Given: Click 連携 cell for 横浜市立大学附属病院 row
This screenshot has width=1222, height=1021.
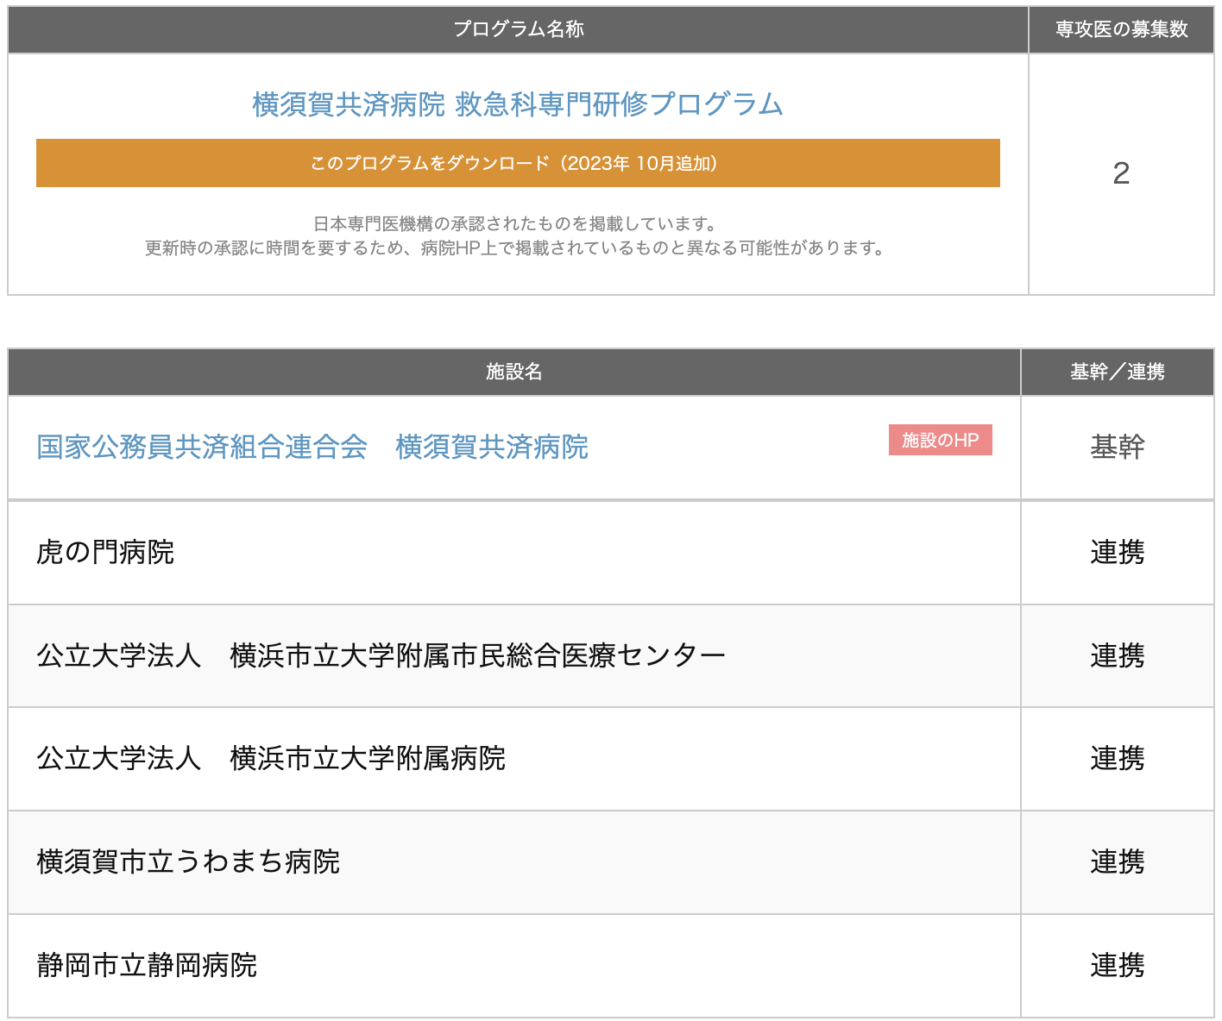Looking at the screenshot, I should (1118, 758).
